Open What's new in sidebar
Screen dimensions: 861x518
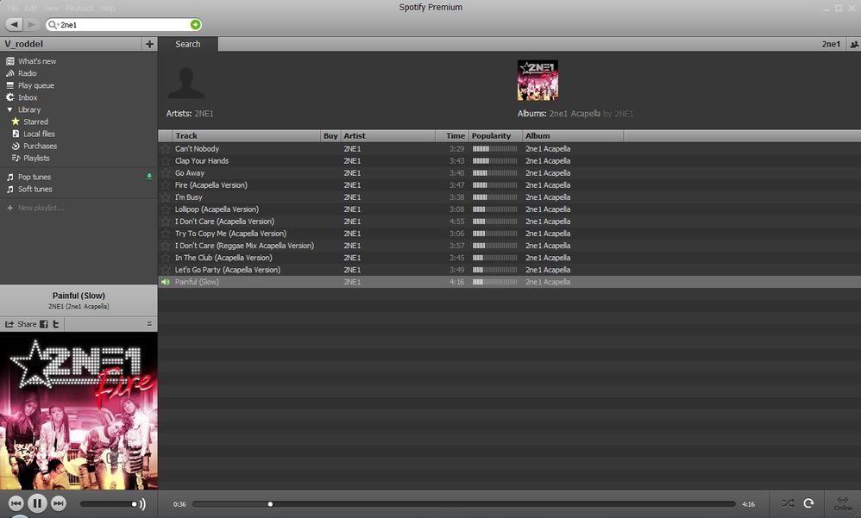tap(37, 61)
